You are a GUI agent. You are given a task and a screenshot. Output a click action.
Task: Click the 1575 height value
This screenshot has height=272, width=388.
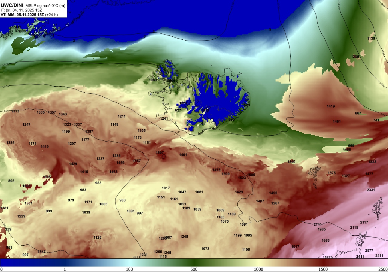click(332, 173)
